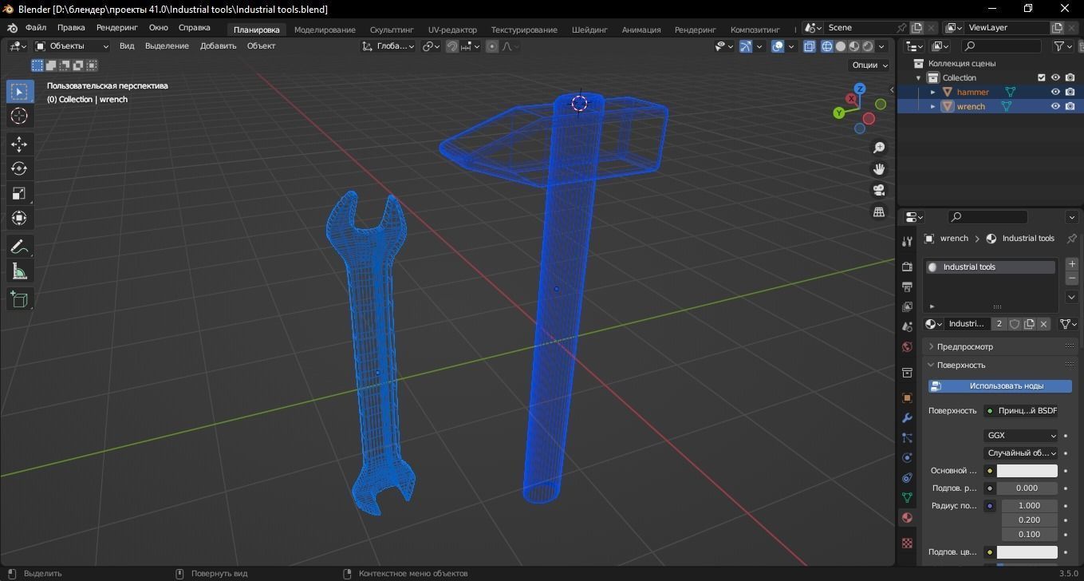
Task: Open Render properties tab
Action: (x=907, y=266)
